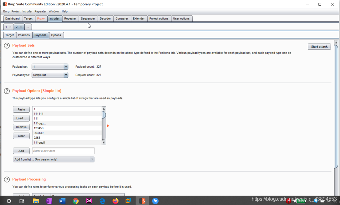
Task: Select payload entry 111qqq...
Action: point(67,123)
